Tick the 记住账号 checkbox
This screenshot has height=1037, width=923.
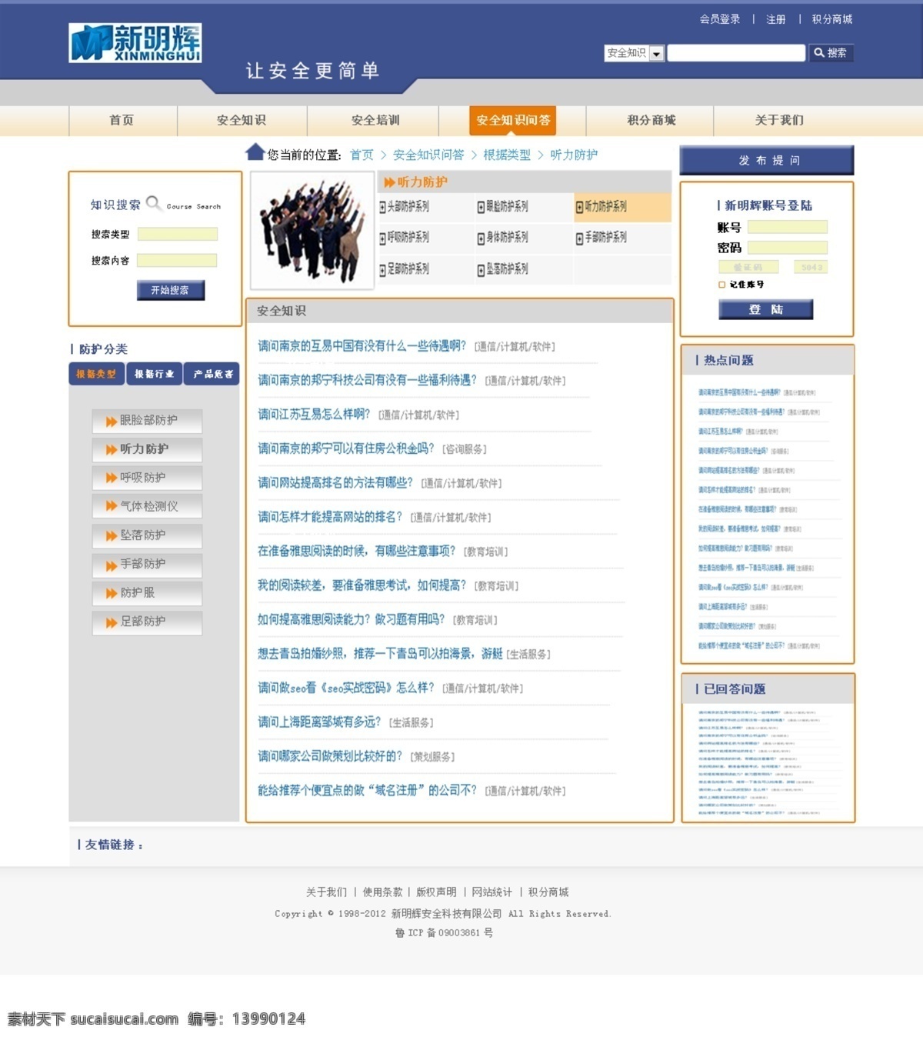(721, 285)
